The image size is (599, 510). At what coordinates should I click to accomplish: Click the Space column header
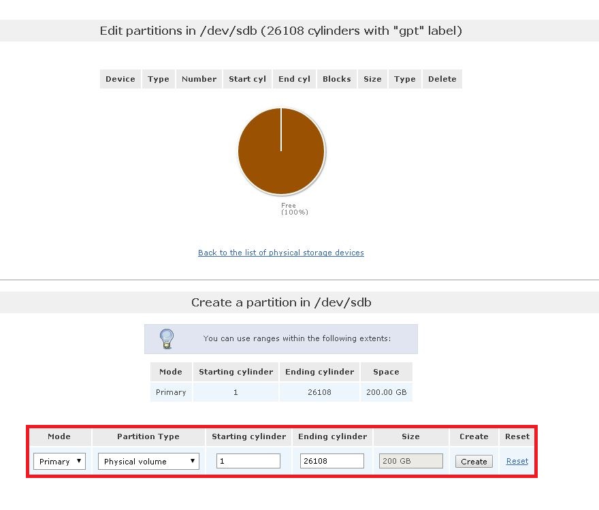[x=386, y=372]
